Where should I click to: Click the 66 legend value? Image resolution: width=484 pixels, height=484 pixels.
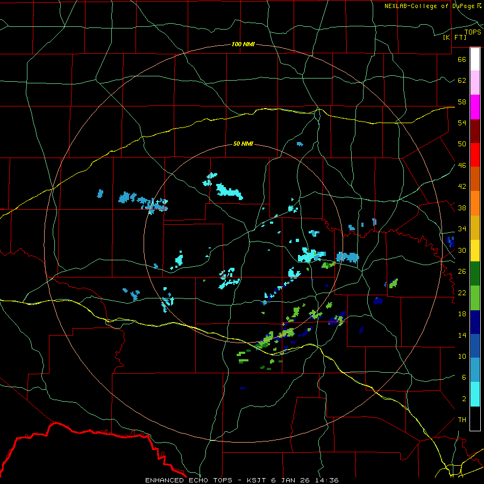pos(462,59)
